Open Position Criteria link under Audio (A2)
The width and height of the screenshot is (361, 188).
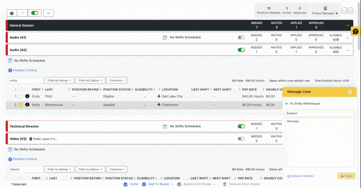pyautogui.click(x=25, y=70)
